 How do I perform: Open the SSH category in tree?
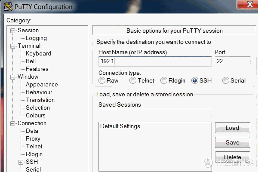(x=32, y=162)
